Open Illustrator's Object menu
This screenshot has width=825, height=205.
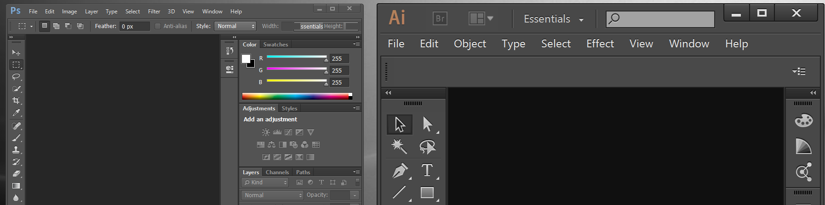pyautogui.click(x=470, y=44)
